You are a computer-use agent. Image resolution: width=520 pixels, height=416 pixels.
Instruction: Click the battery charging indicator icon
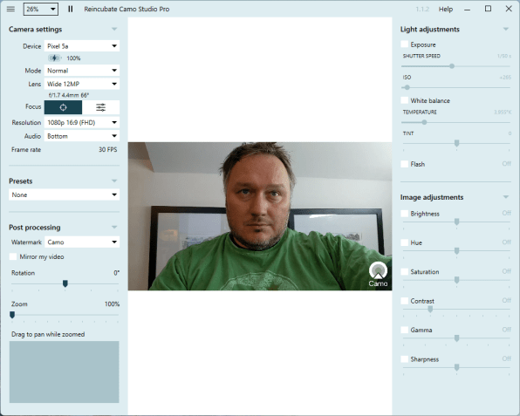[54, 58]
